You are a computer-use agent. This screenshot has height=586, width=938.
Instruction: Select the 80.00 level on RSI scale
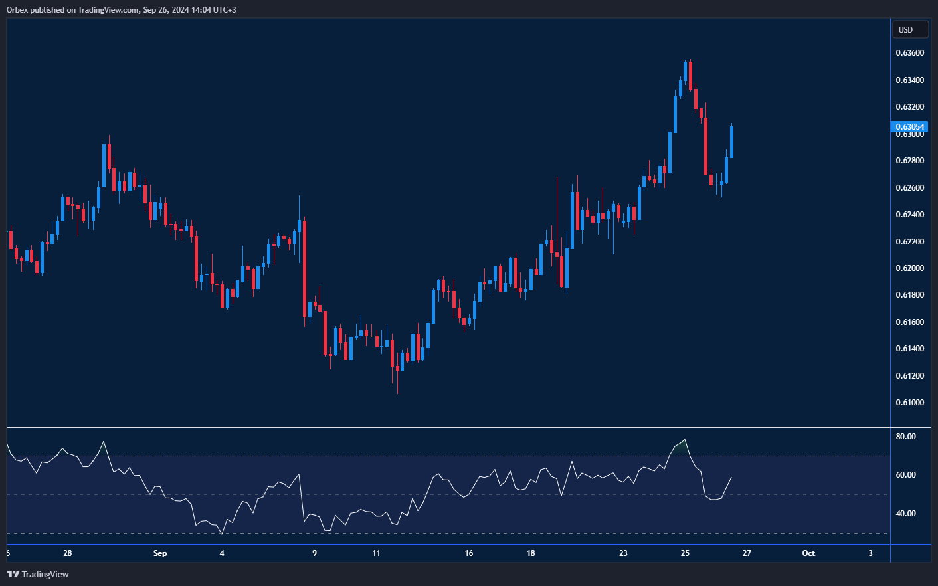[x=905, y=437]
